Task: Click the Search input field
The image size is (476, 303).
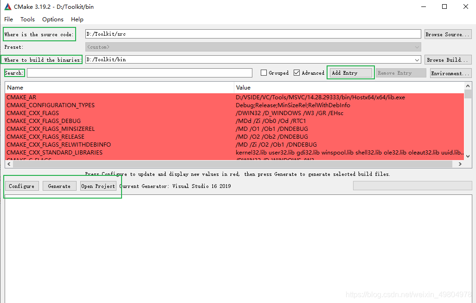Action: point(140,73)
